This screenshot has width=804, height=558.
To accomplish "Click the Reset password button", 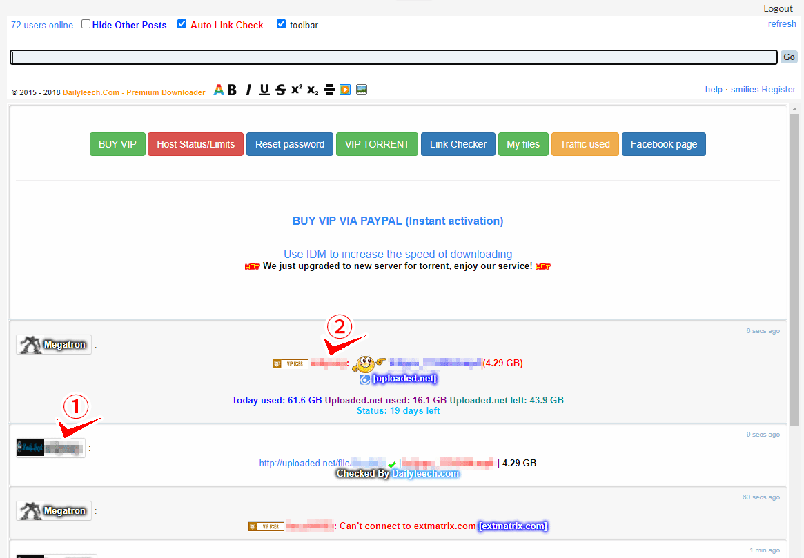I will tap(290, 144).
